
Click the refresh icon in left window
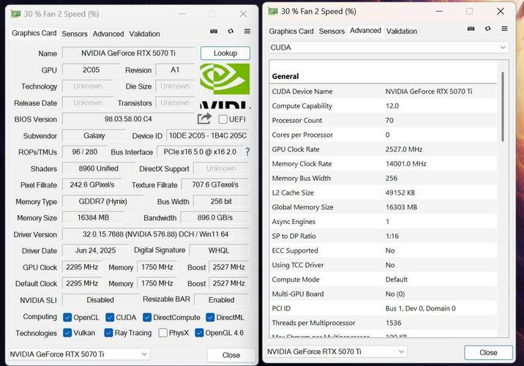tap(231, 31)
